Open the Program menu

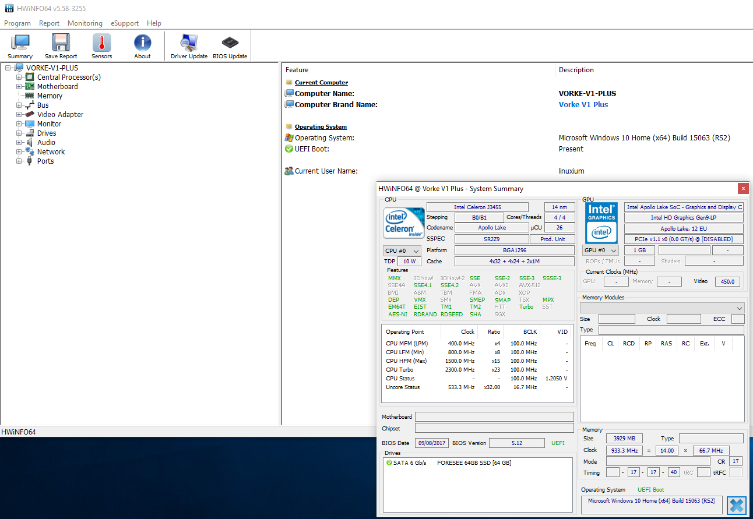(17, 23)
